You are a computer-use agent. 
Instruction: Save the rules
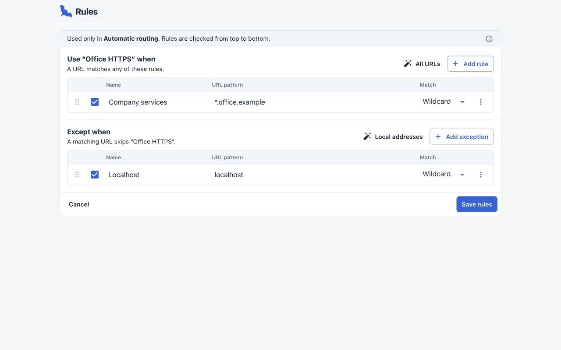(477, 204)
